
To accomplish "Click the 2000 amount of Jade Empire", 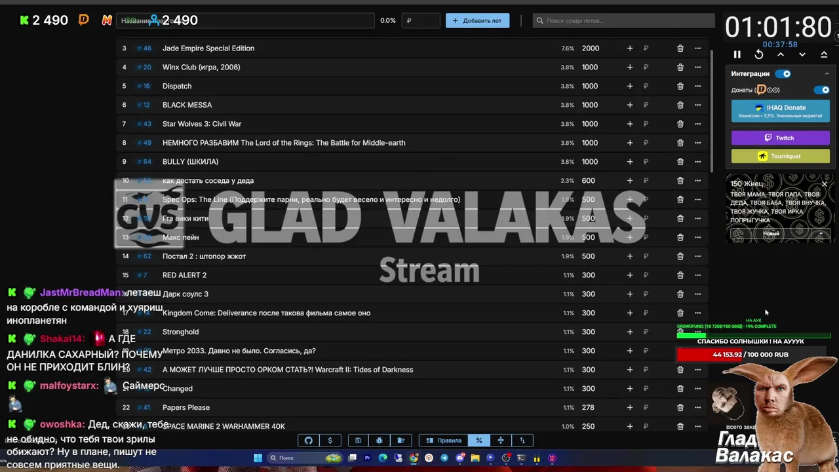I will click(590, 49).
